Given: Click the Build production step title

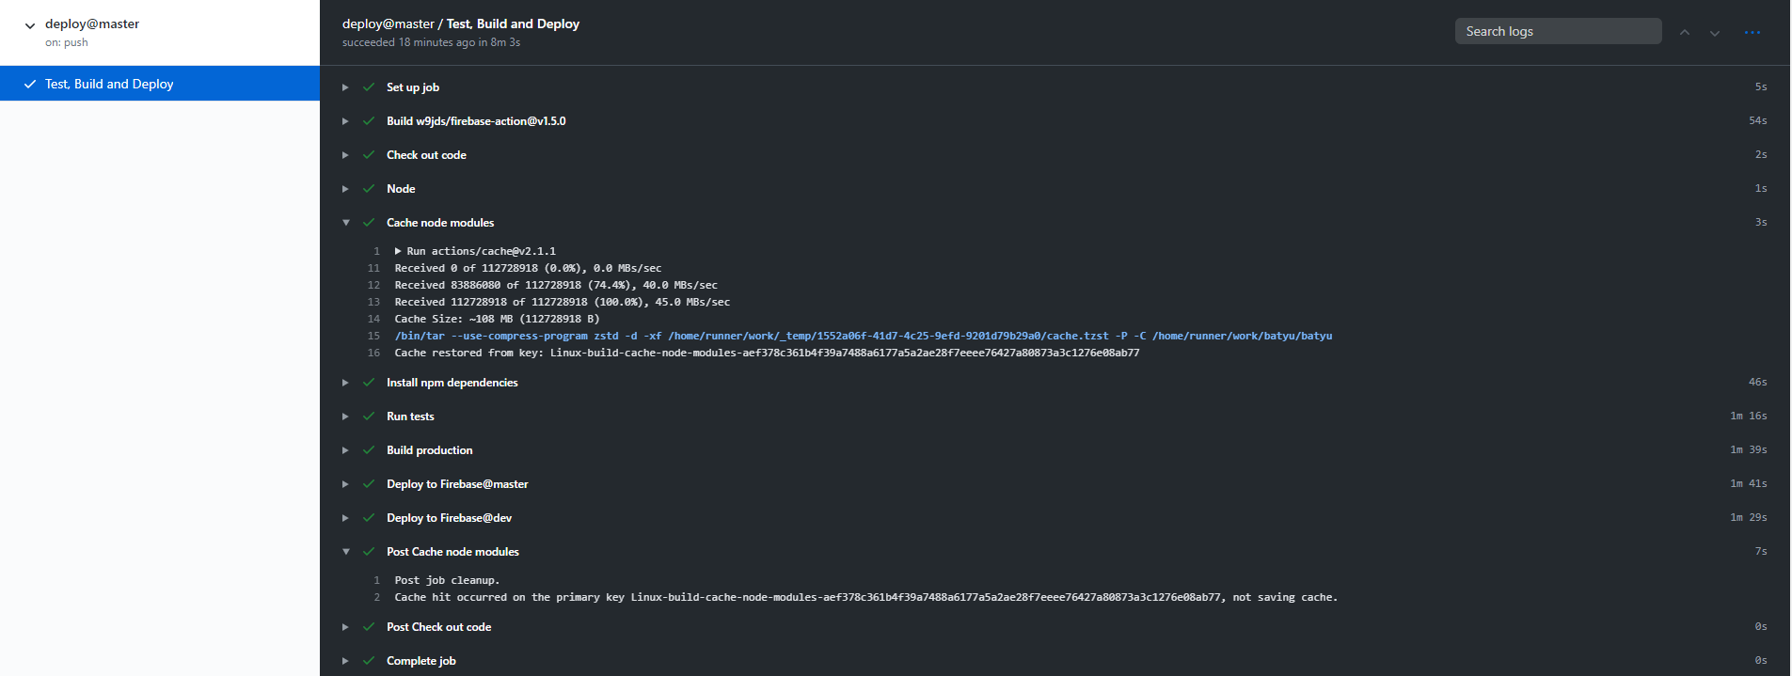Looking at the screenshot, I should point(430,450).
